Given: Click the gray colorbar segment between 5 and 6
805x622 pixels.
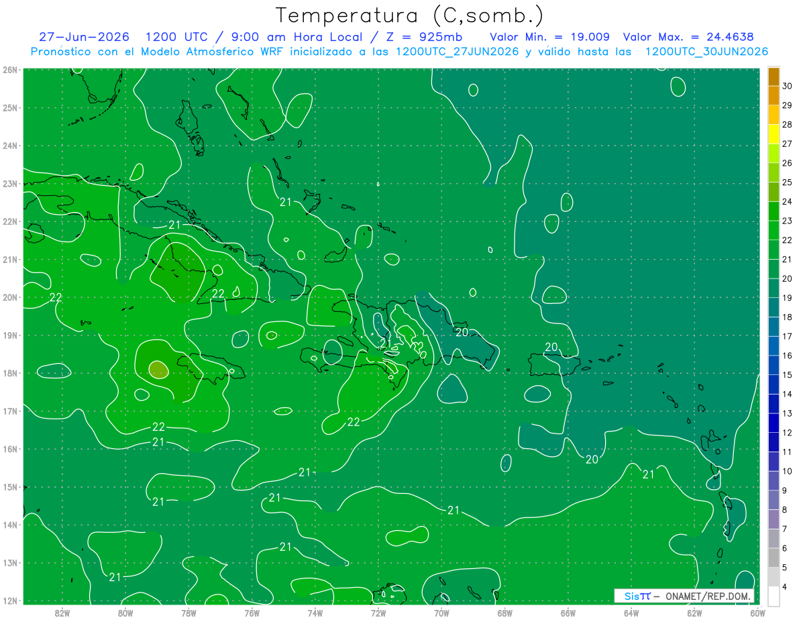Looking at the screenshot, I should pyautogui.click(x=773, y=558).
